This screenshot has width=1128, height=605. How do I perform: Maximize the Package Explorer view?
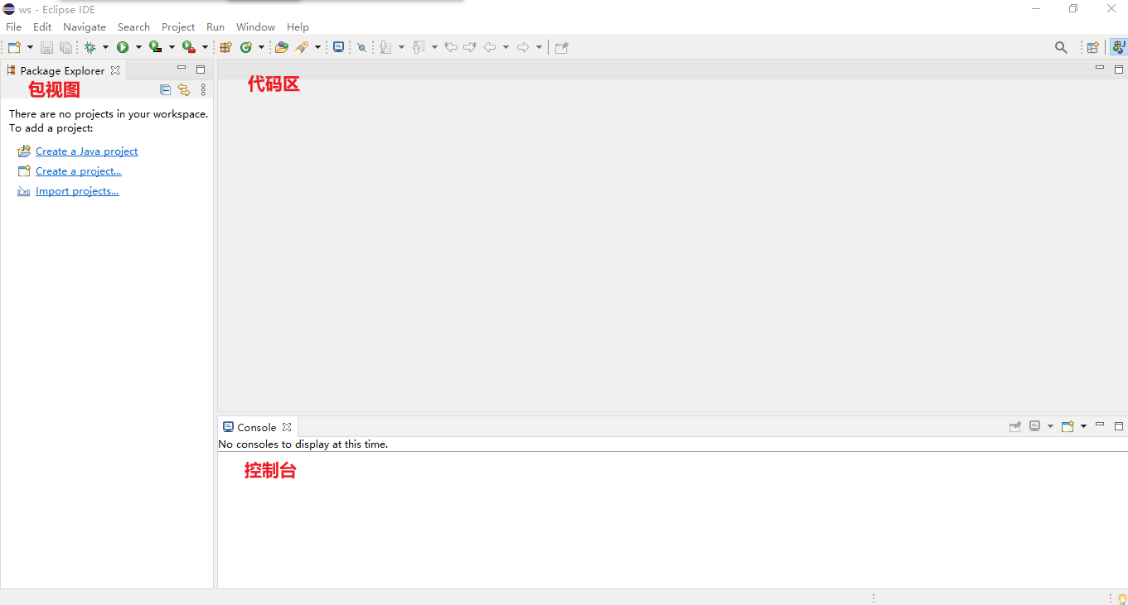[x=201, y=70]
